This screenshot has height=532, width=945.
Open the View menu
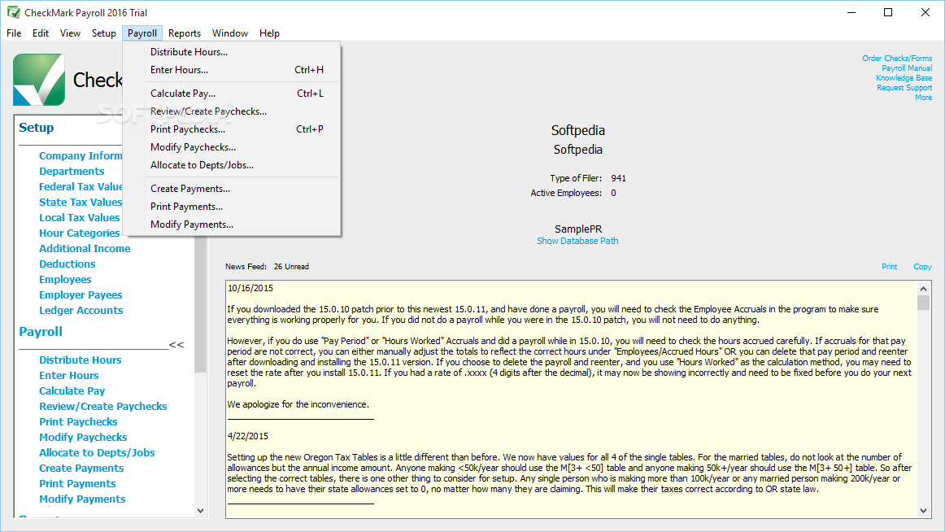point(70,33)
